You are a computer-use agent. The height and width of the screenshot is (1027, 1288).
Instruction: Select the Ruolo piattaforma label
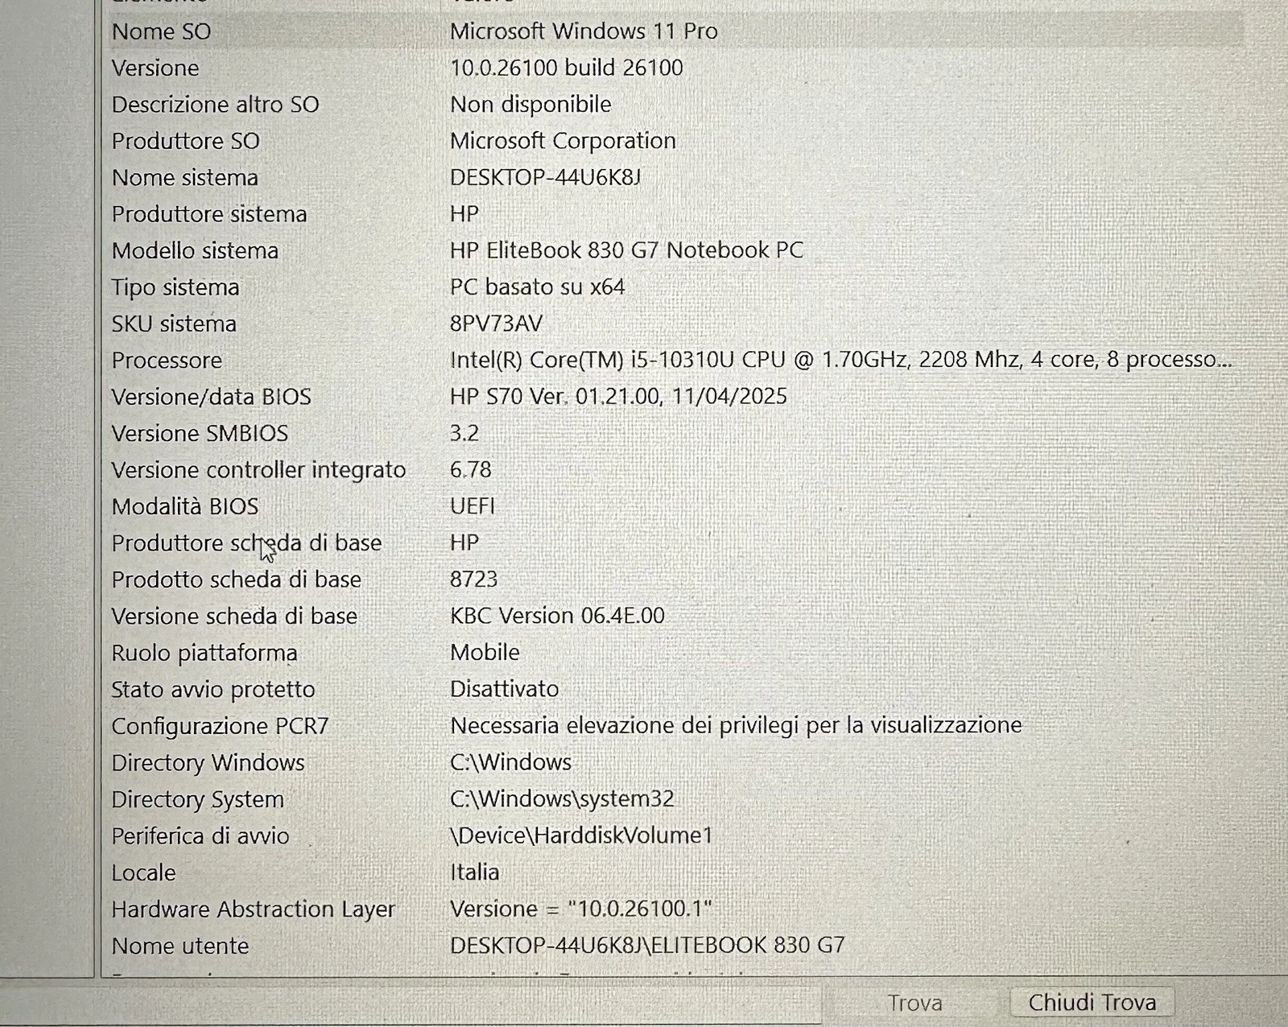(204, 654)
